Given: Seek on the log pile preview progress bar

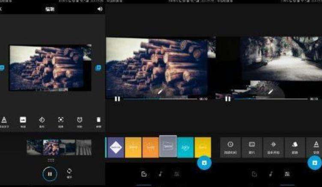Looking at the screenshot, I should coord(160,99).
